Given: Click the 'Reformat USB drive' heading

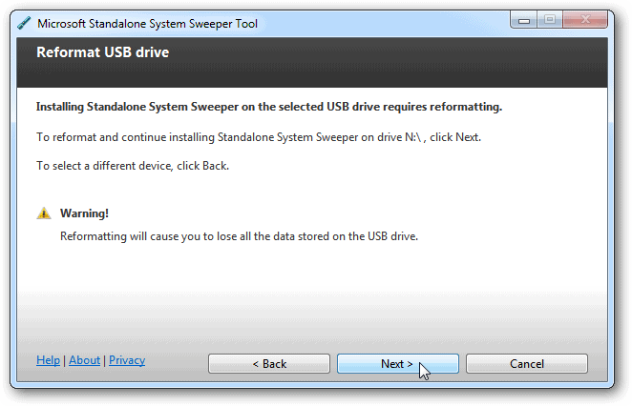Looking at the screenshot, I should click(102, 52).
